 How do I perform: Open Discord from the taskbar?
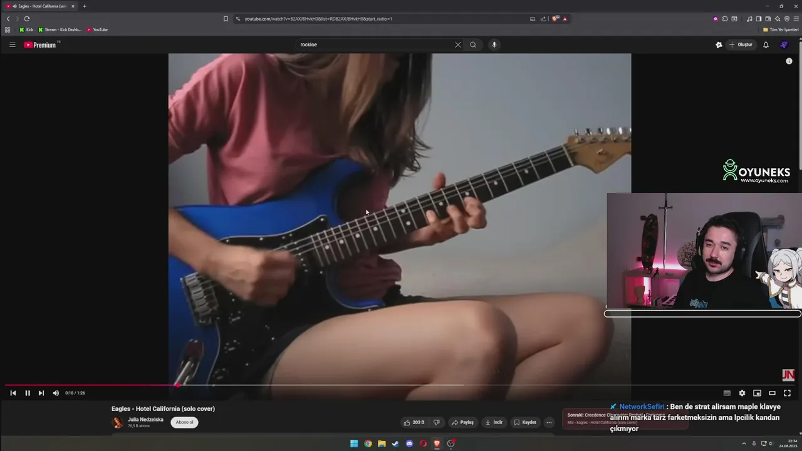pyautogui.click(x=409, y=443)
